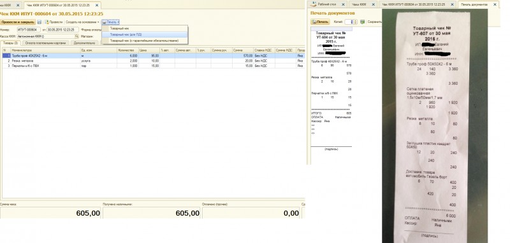Open the Печать dropdown in document toolbar

pyautogui.click(x=110, y=22)
